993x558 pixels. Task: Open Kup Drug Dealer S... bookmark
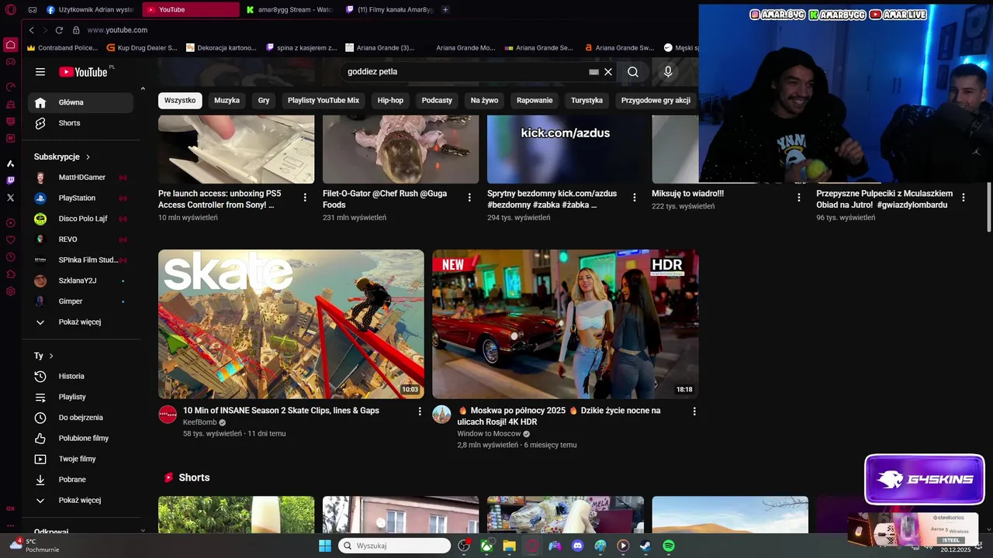[142, 48]
